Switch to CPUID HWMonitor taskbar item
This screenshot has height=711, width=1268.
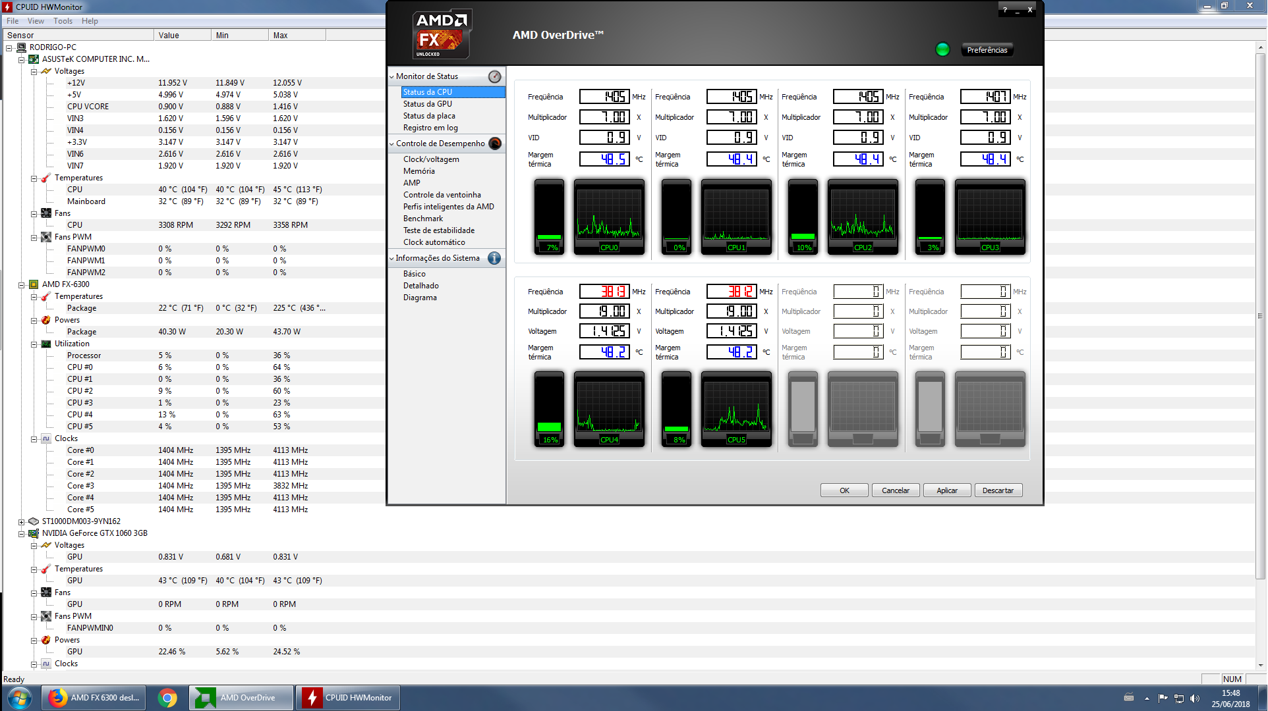pyautogui.click(x=347, y=698)
